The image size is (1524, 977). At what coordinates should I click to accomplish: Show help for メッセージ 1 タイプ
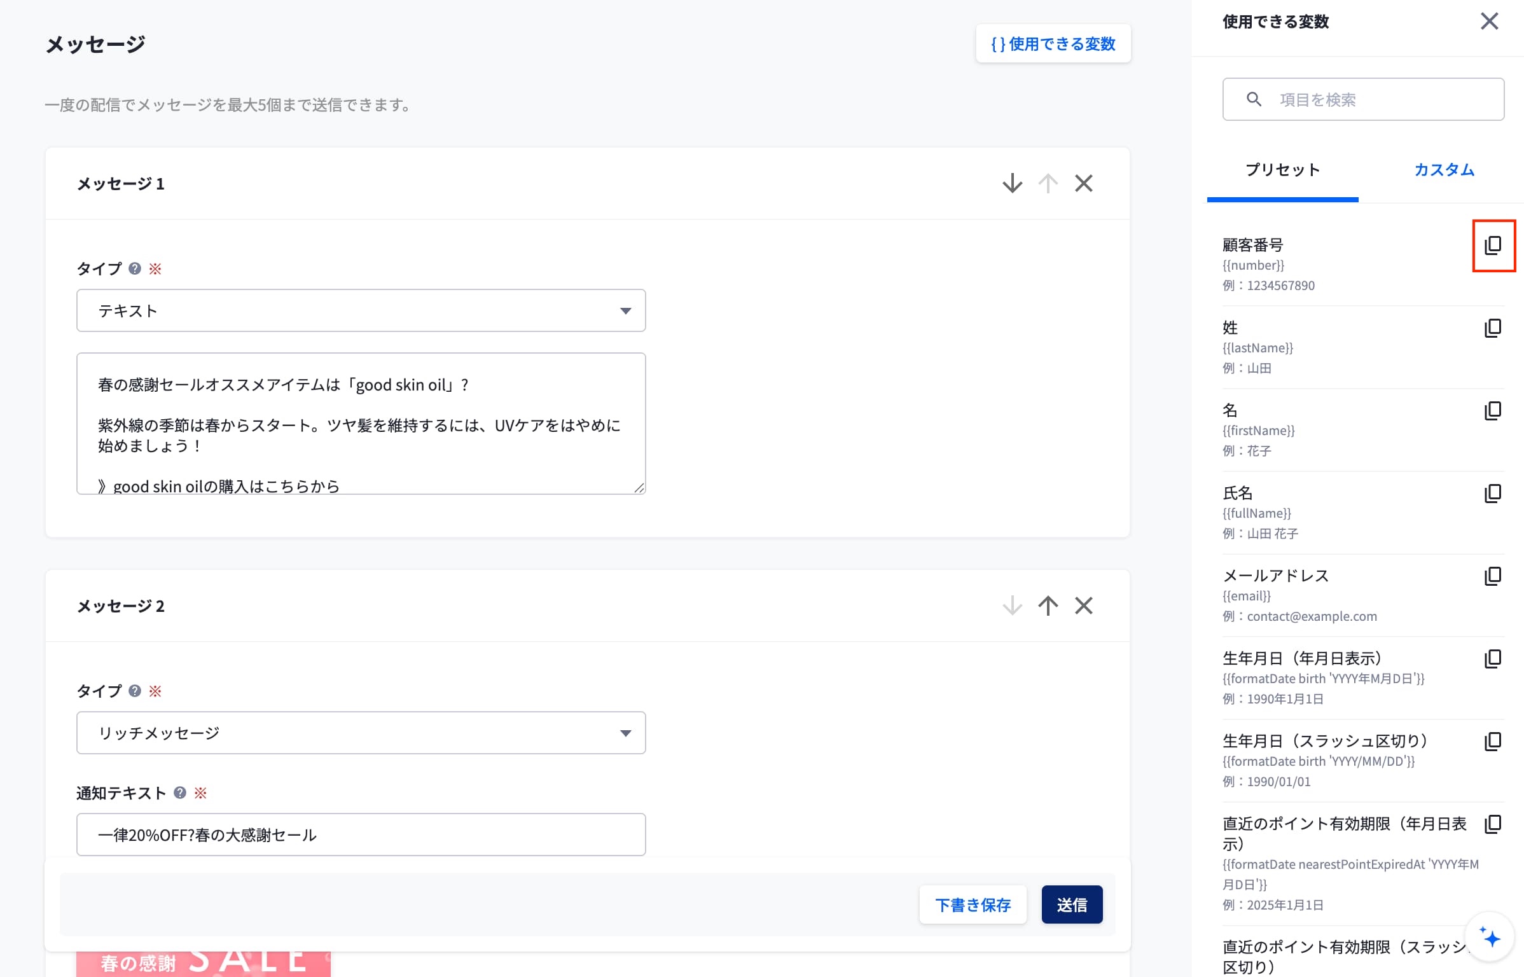[x=134, y=269]
